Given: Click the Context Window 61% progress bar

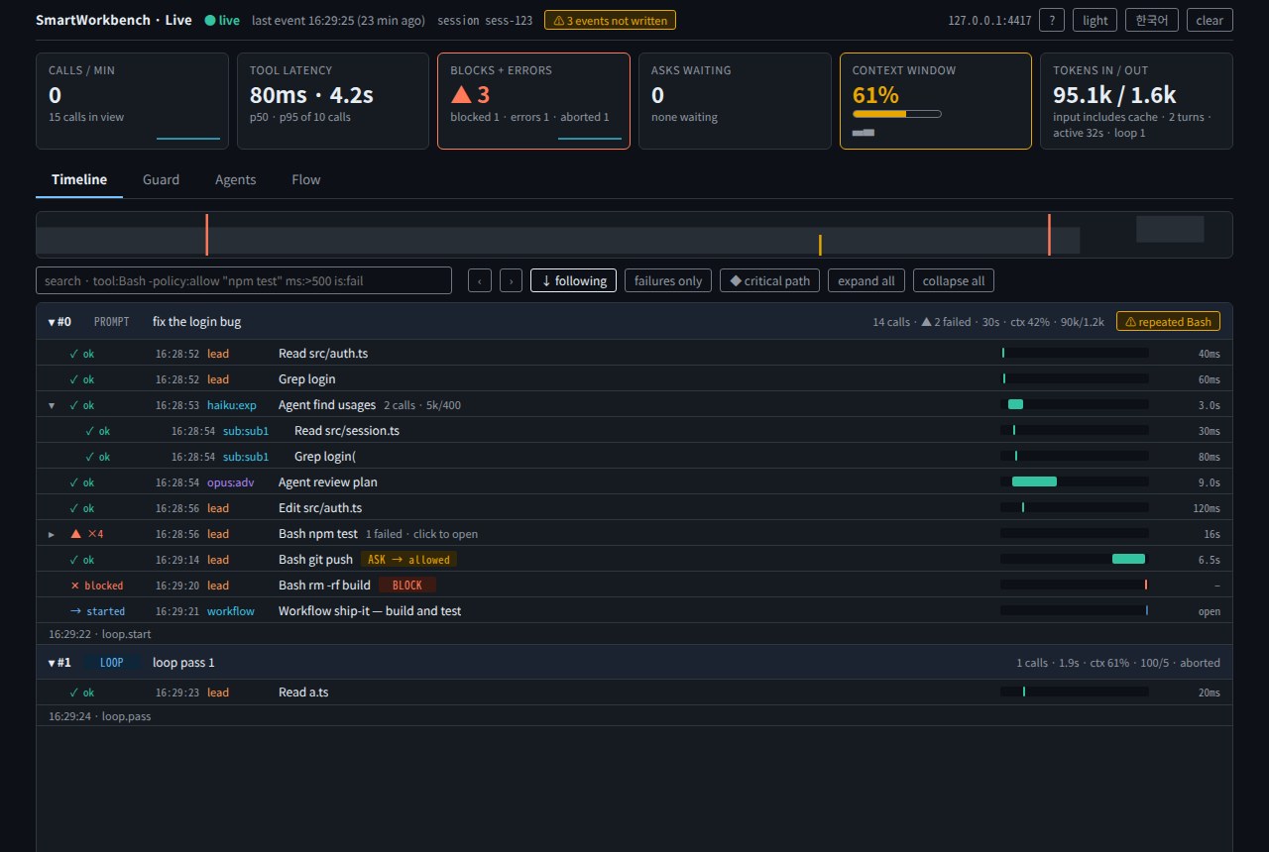Looking at the screenshot, I should tap(897, 114).
